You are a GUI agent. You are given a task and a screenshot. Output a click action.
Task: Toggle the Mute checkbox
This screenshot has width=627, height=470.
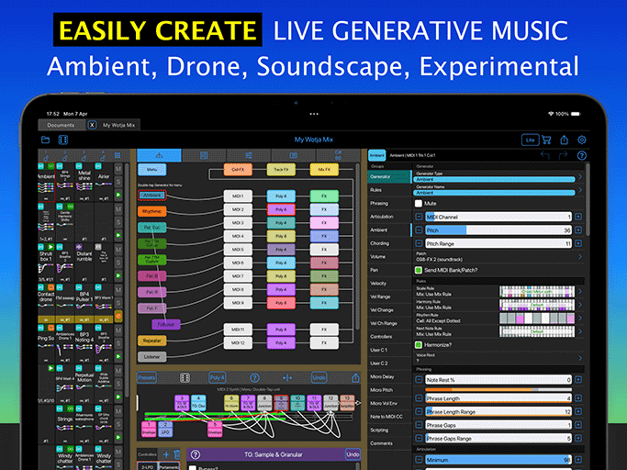(419, 204)
